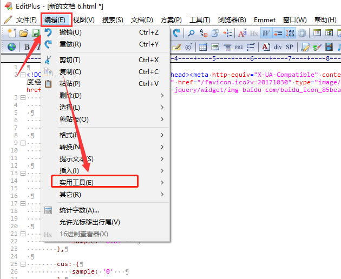Image resolution: width=341 pixels, height=279 pixels.
Task: Open the 实用工具(E) submenu
Action: (x=106, y=183)
